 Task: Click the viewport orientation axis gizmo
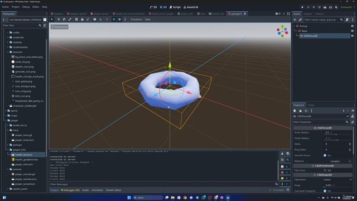283,31
